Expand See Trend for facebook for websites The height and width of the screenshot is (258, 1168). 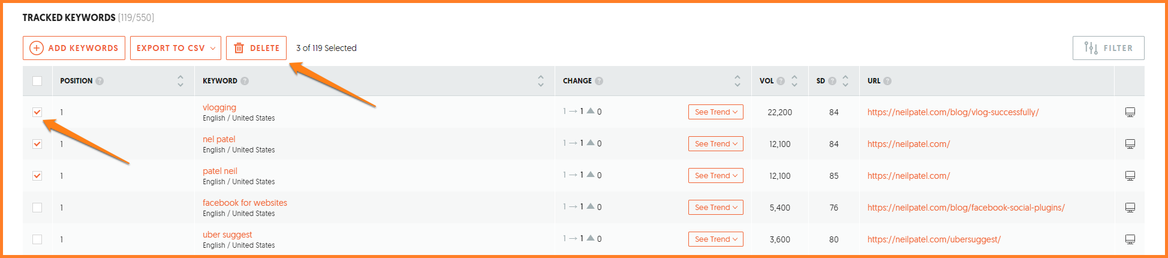pyautogui.click(x=715, y=208)
